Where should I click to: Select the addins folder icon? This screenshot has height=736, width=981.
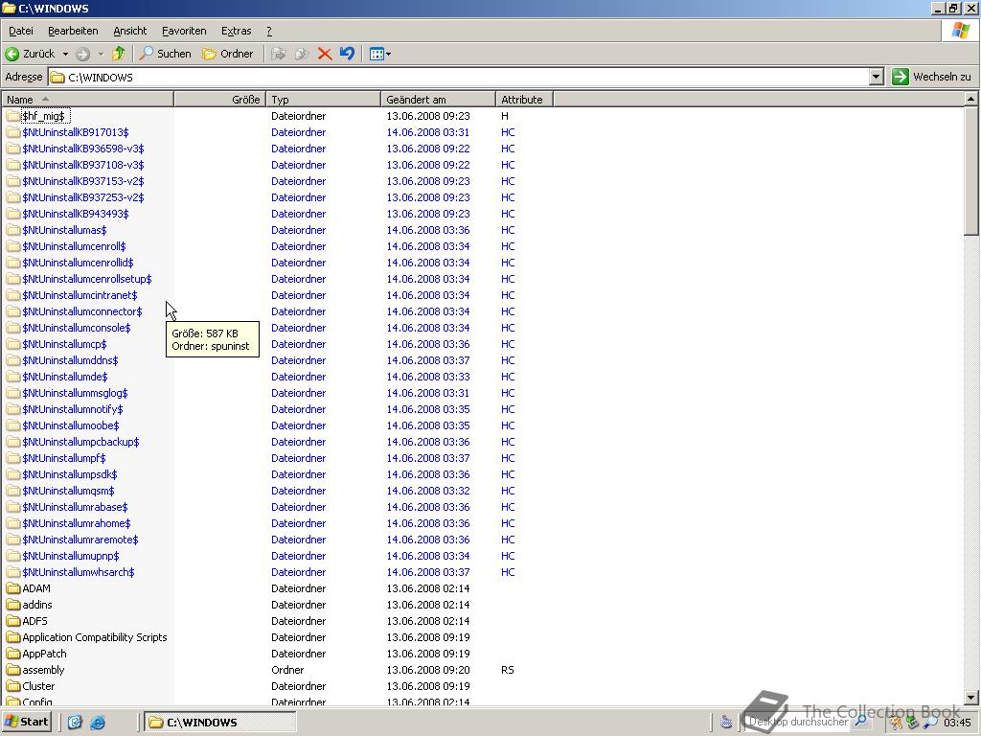(13, 605)
